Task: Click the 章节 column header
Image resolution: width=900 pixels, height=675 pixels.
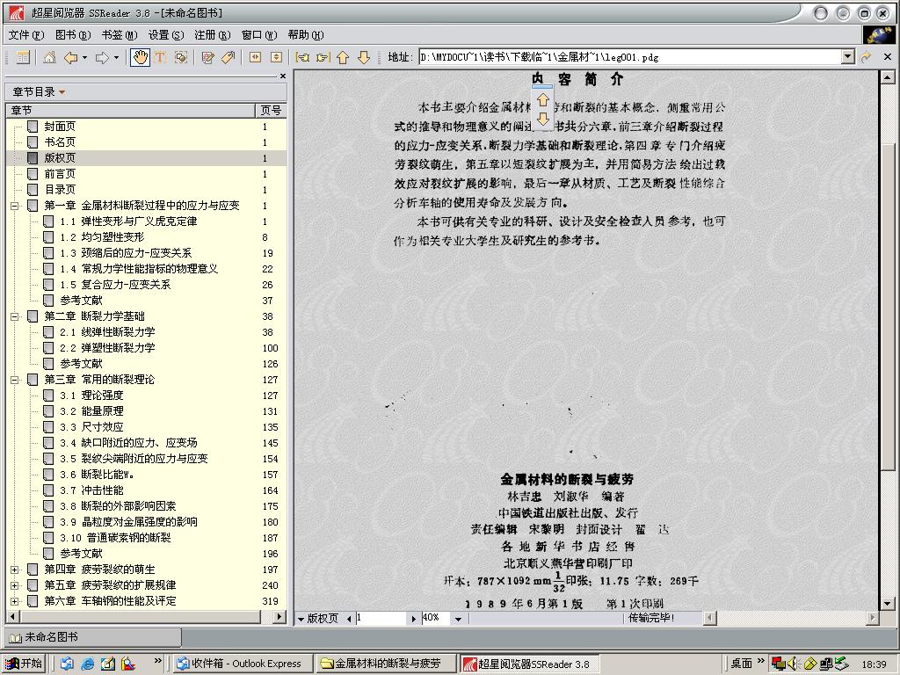Action: (x=130, y=110)
